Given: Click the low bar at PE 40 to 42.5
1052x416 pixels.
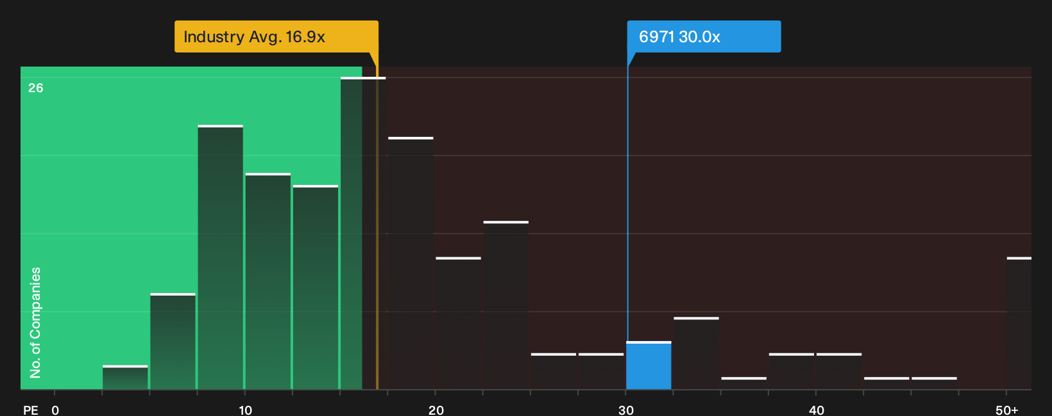Looking at the screenshot, I should coord(839,371).
